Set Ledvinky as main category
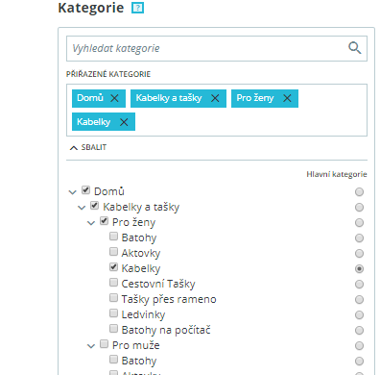380x375 pixels. [x=359, y=315]
